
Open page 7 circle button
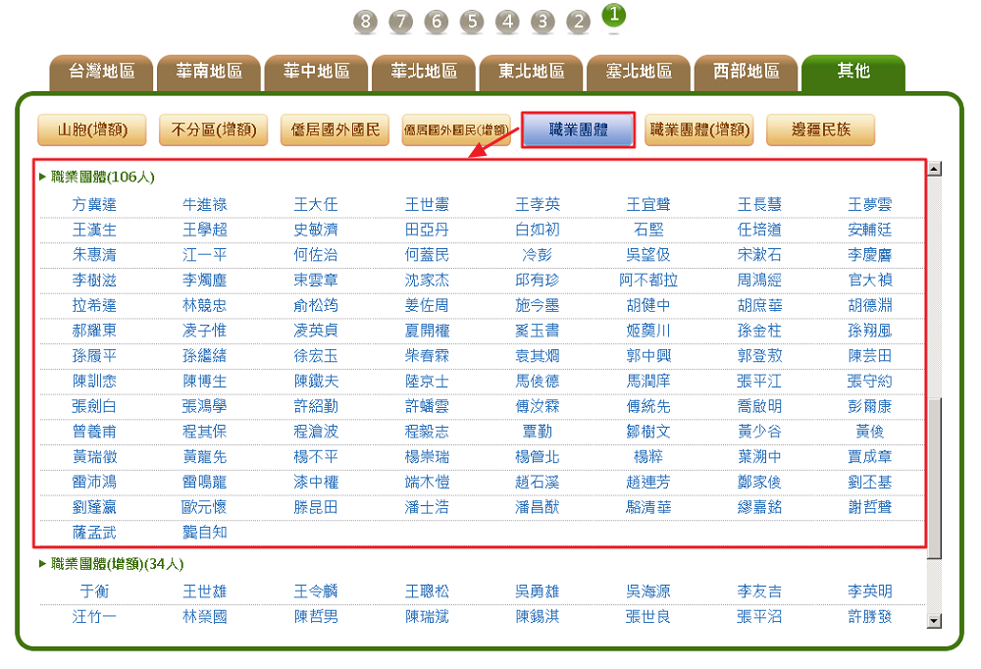point(401,21)
